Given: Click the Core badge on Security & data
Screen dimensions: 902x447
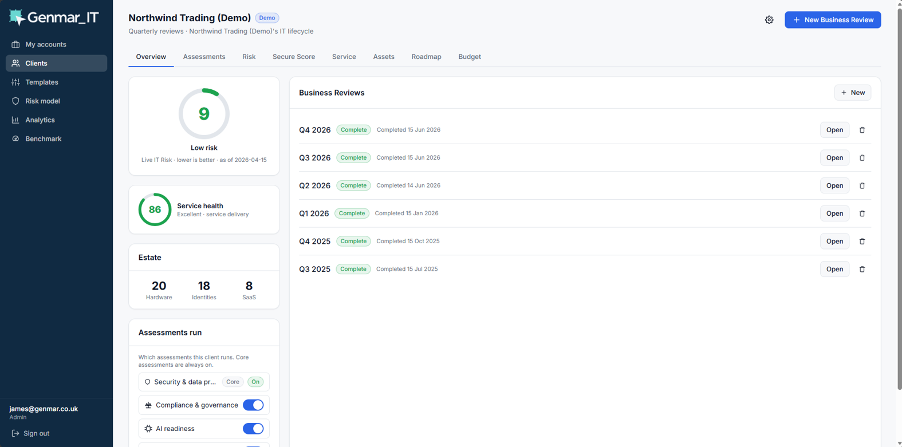Looking at the screenshot, I should pyautogui.click(x=233, y=382).
